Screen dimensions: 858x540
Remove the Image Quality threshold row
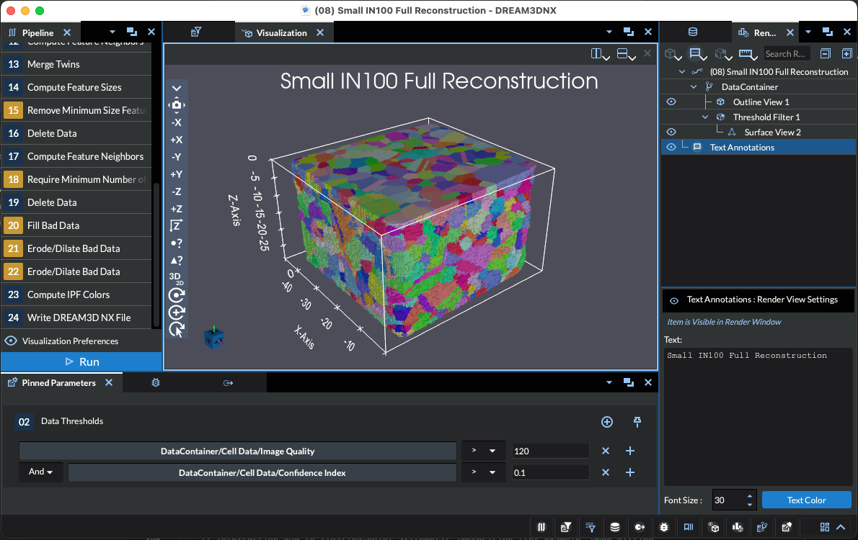[605, 451]
